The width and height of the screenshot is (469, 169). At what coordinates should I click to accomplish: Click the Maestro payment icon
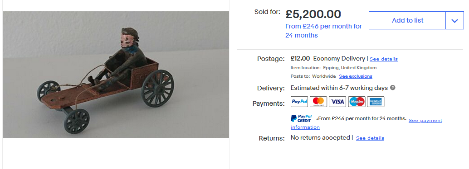[357, 102]
